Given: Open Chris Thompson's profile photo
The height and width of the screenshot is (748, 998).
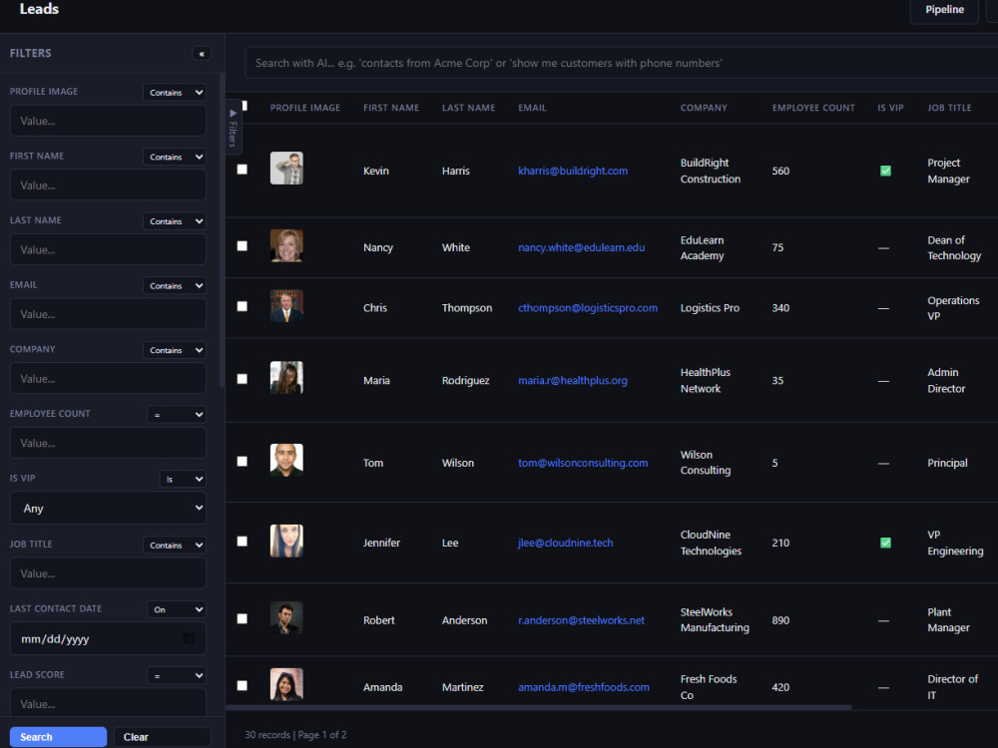Looking at the screenshot, I should pos(286,306).
